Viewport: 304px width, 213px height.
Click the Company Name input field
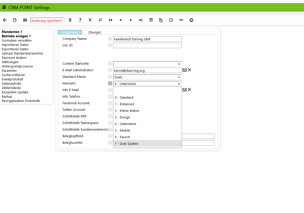[x=147, y=39]
